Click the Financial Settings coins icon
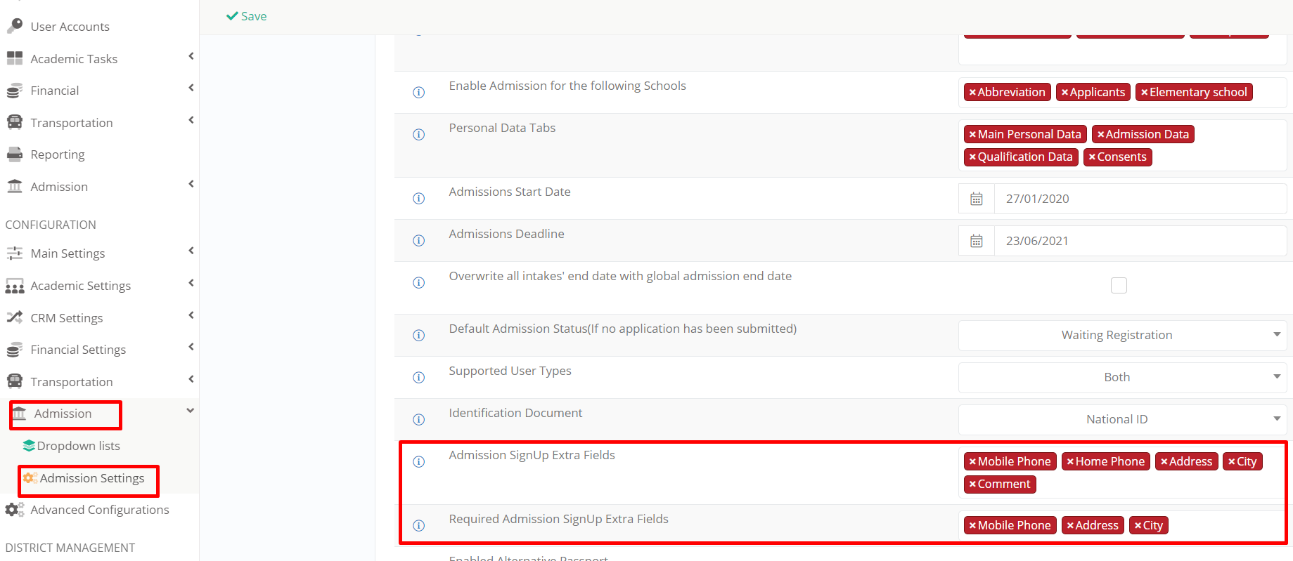This screenshot has height=561, width=1293. point(15,350)
